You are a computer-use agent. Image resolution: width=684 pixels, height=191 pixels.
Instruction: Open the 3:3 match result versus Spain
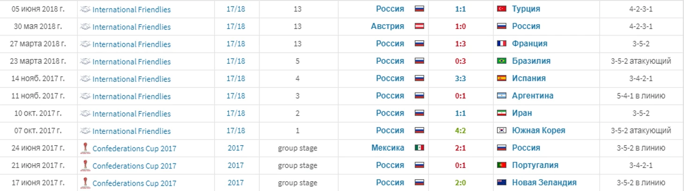[x=460, y=78]
